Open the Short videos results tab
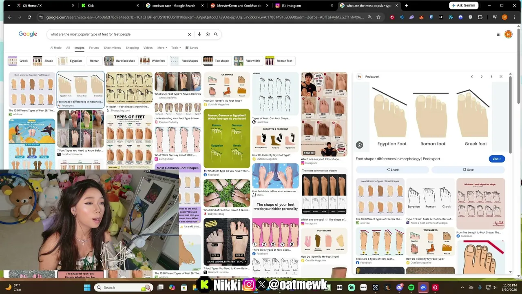Viewport: 522px width, 294px height. point(113,48)
